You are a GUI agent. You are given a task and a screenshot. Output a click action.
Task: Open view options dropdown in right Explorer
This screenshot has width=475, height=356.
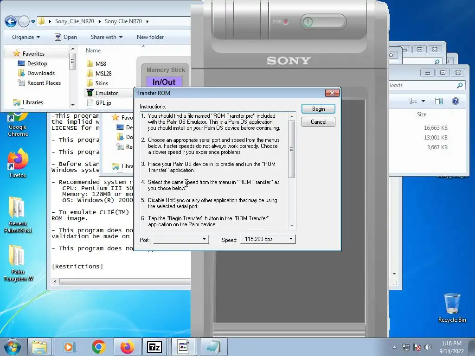pyautogui.click(x=423, y=101)
